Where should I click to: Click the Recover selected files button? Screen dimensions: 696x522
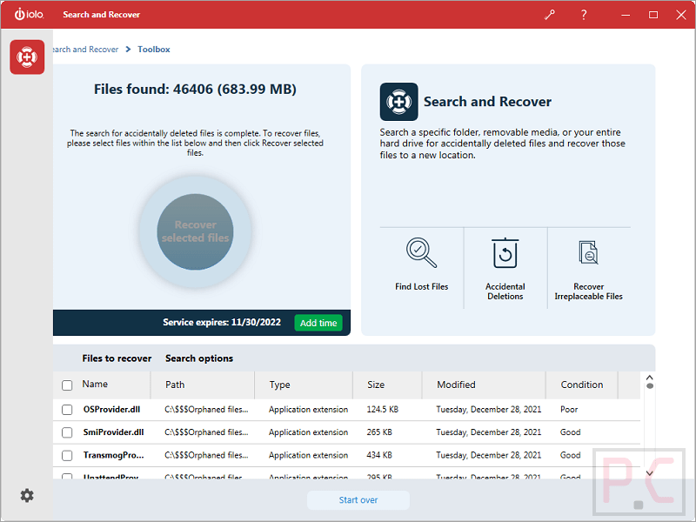point(195,231)
